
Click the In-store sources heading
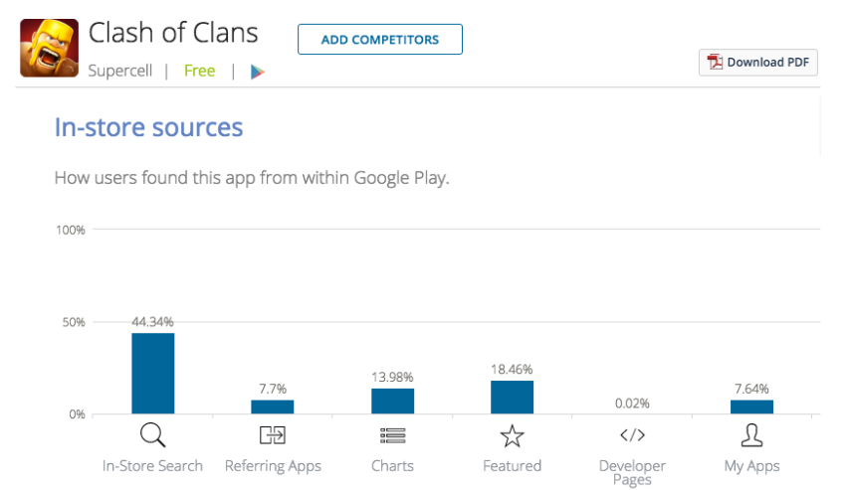point(148,127)
